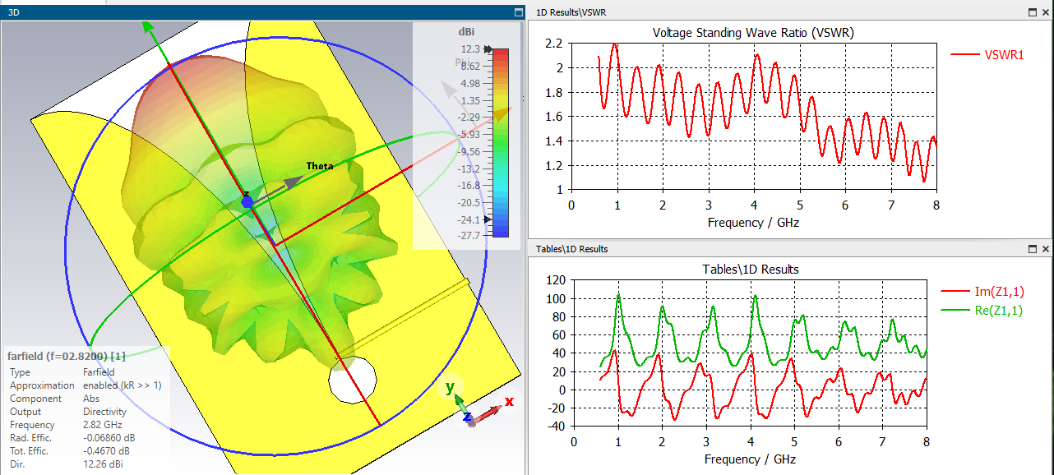Maximize the 1D Results\VSWR plot window
This screenshot has width=1054, height=475.
[1032, 12]
